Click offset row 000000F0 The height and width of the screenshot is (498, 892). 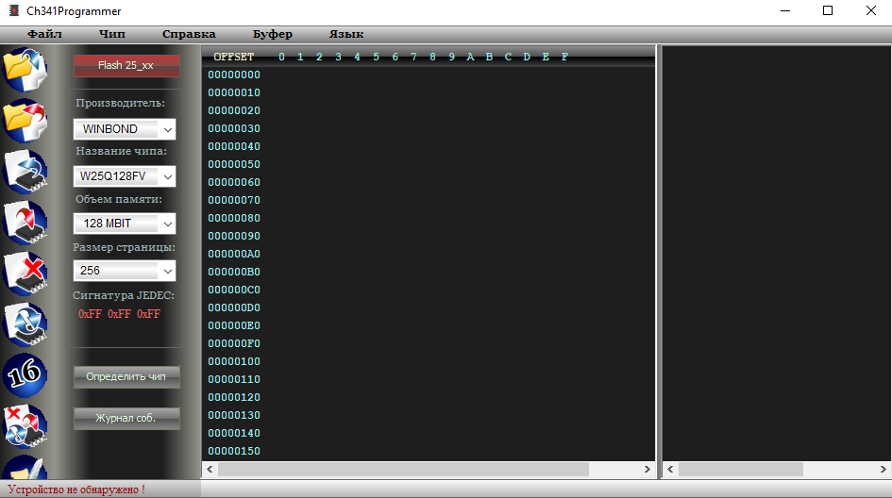[234, 343]
